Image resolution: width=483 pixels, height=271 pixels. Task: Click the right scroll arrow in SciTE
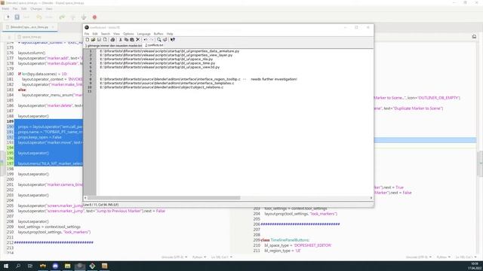[371, 198]
